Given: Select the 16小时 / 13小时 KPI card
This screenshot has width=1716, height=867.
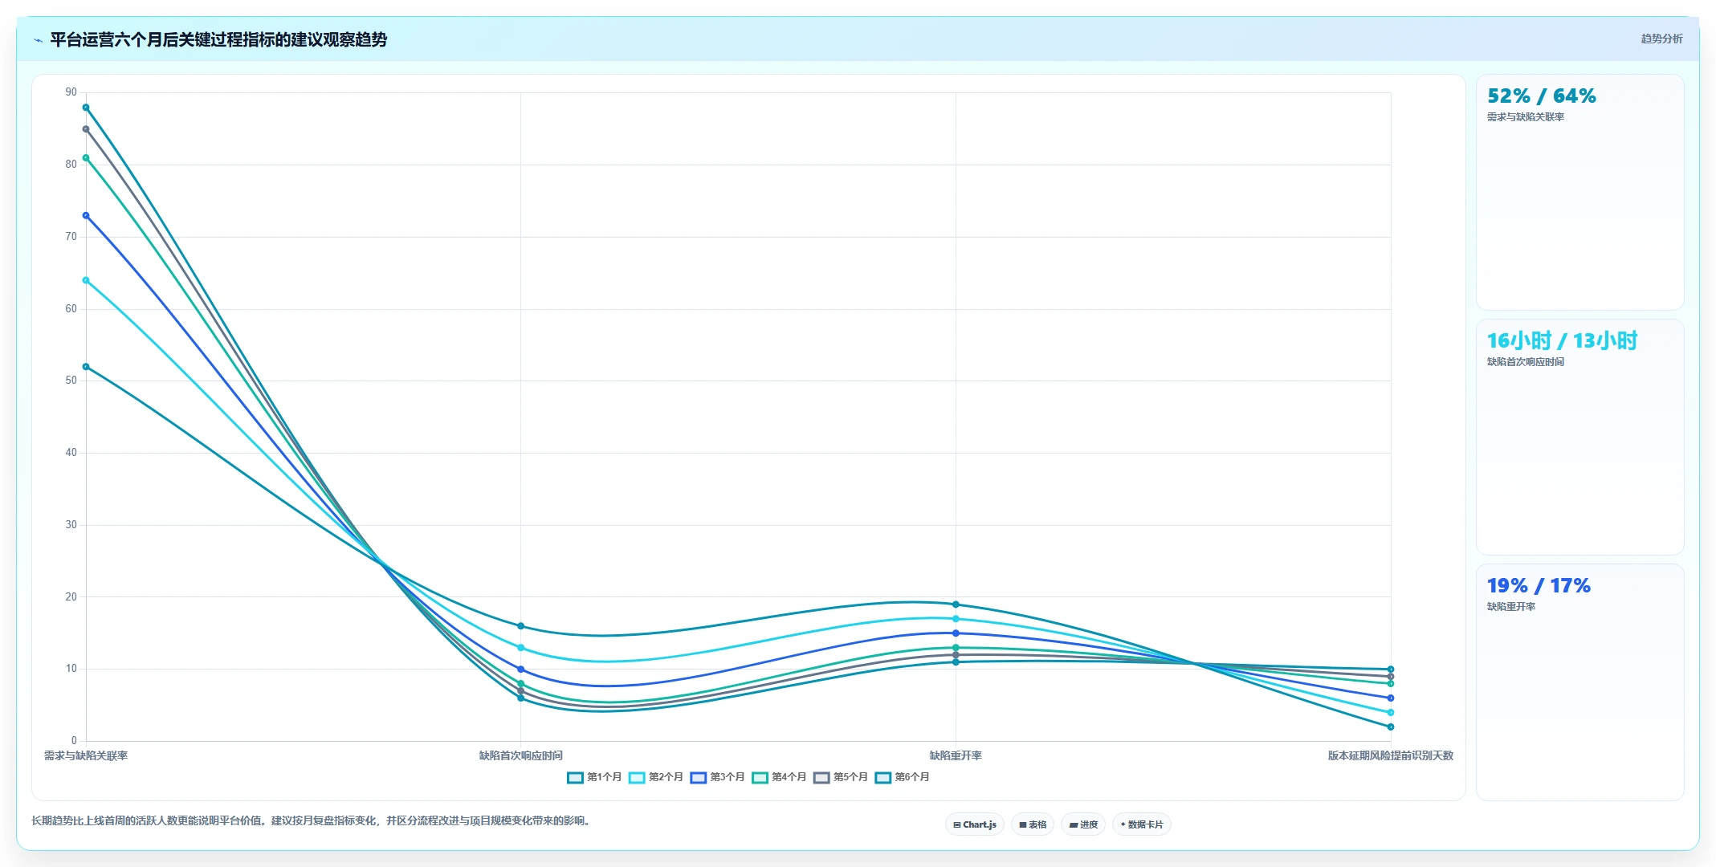Looking at the screenshot, I should (x=1579, y=437).
